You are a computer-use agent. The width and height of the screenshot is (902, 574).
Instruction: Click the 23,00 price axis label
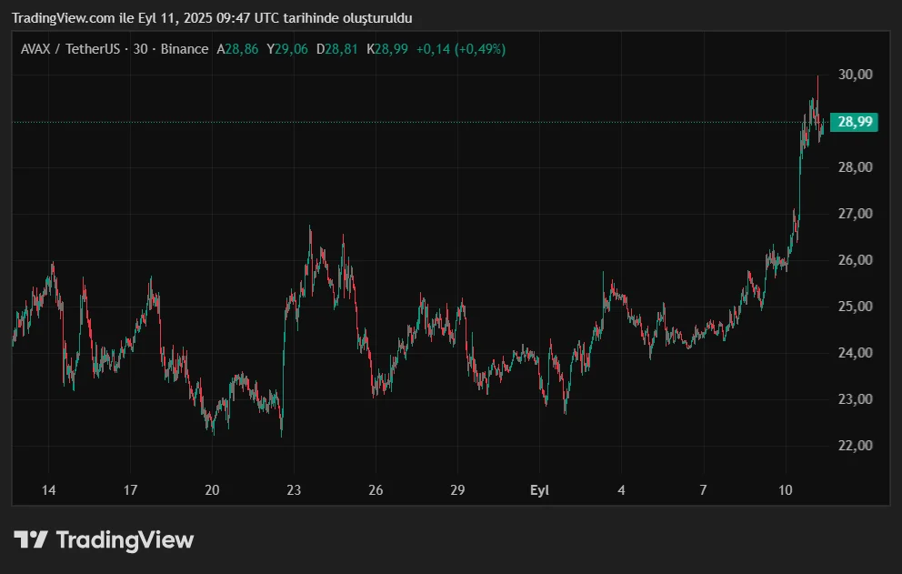856,399
